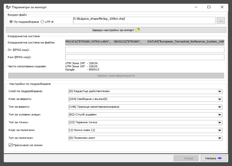Click the От (EPSG код) input field

coord(145,50)
